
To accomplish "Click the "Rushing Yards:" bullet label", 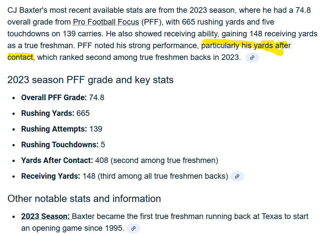I will tap(48, 113).
